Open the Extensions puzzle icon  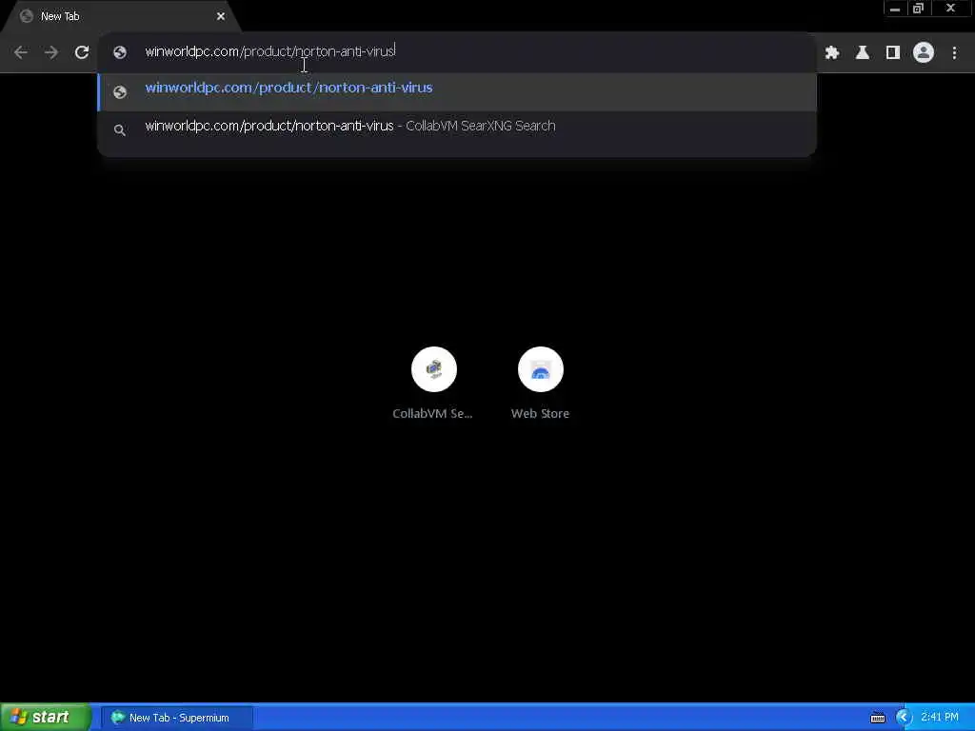click(x=832, y=53)
